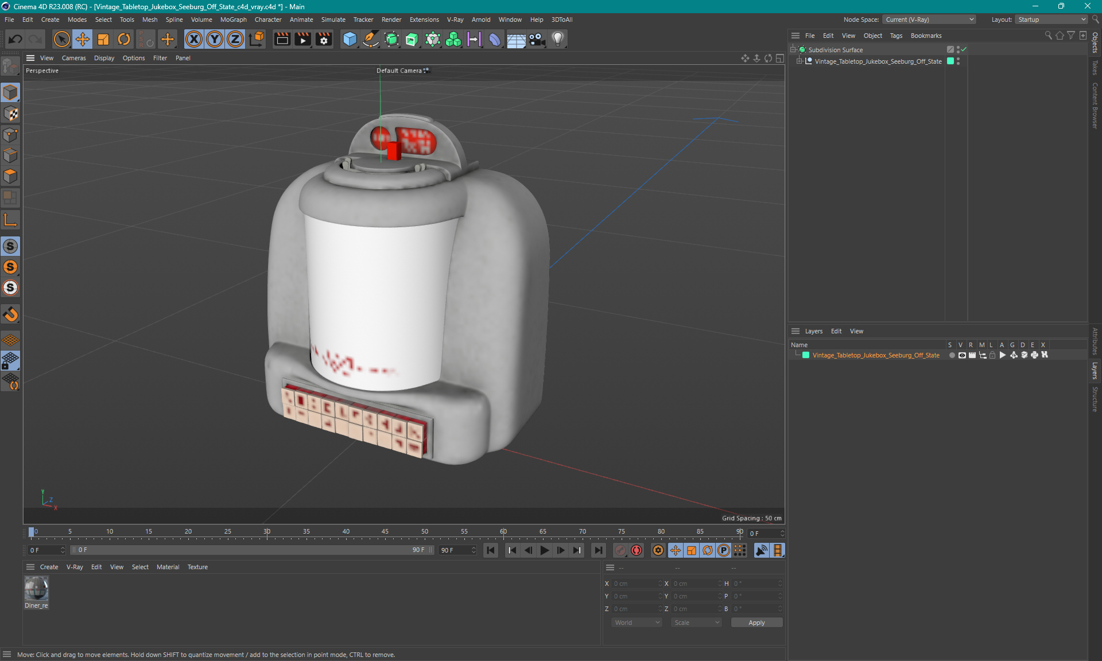1102x661 pixels.
Task: Open material manager Create menu
Action: coord(49,567)
